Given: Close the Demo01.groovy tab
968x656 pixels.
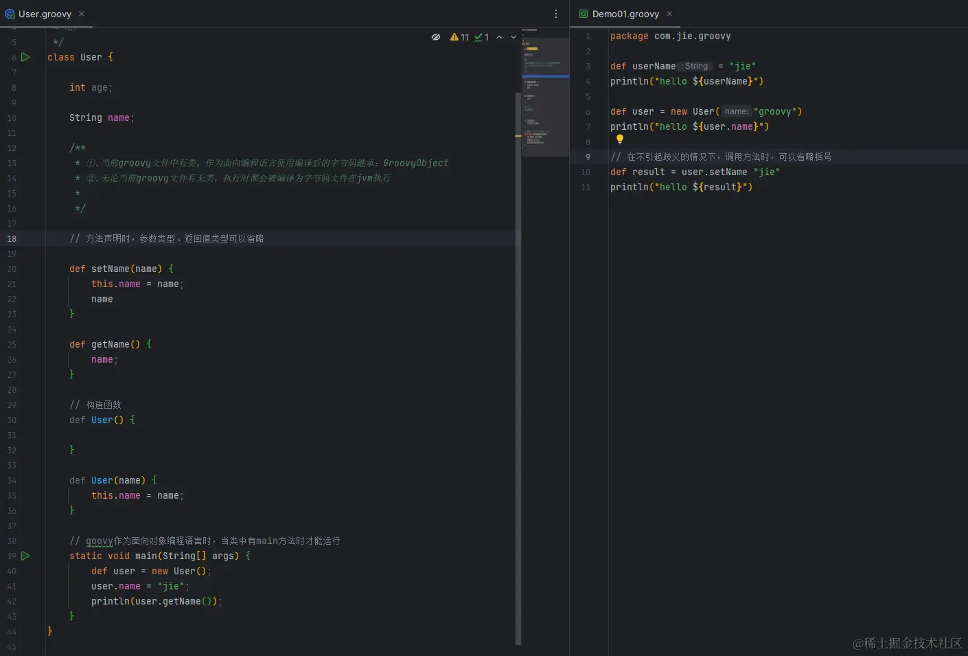Looking at the screenshot, I should pos(669,14).
